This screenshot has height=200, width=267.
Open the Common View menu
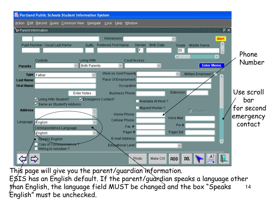point(73,23)
